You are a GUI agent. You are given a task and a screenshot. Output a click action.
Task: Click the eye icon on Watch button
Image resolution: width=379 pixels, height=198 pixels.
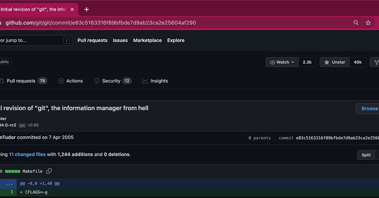[272, 62]
